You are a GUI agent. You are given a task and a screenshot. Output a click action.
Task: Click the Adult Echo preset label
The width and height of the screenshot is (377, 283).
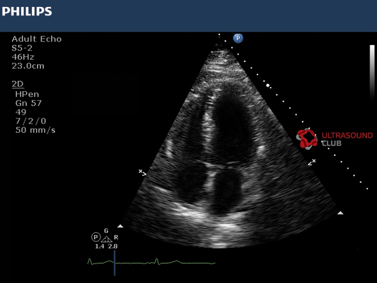37,39
